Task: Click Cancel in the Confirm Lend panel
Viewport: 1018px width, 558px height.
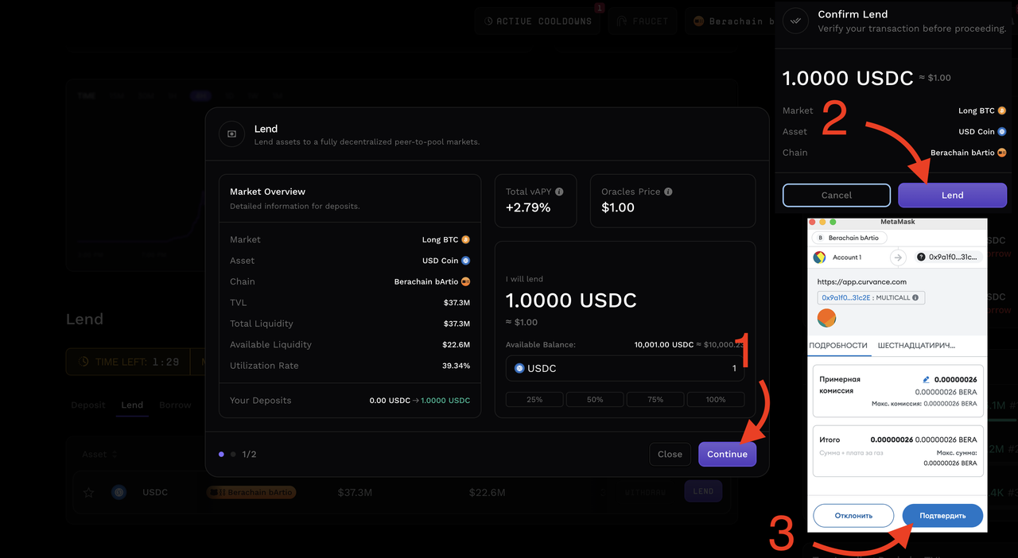Action: point(836,195)
